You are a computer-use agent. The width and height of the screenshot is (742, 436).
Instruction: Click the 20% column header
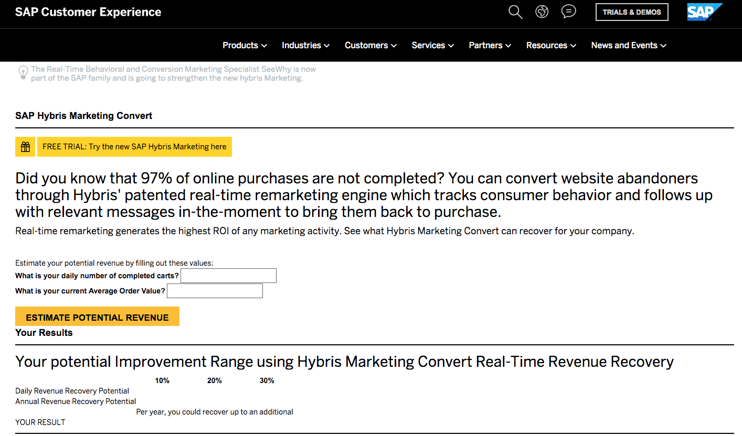(215, 380)
